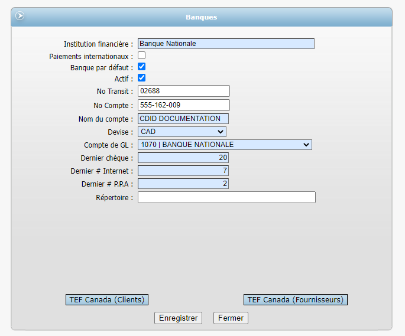Select the No Transit input field
This screenshot has width=405, height=336.
[x=183, y=91]
